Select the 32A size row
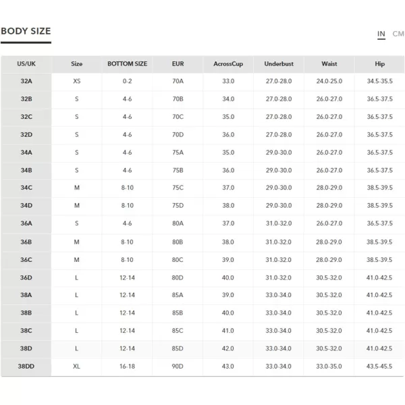Screen dimensions: 405x405 202,82
